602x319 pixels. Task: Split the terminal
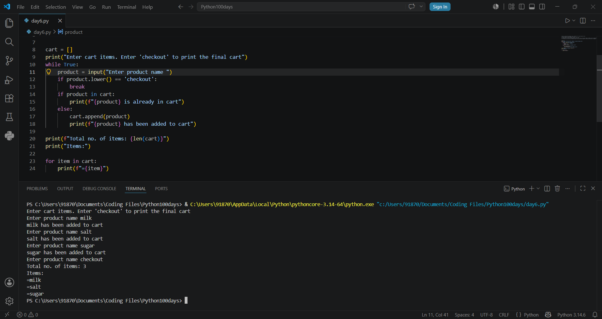[547, 188]
